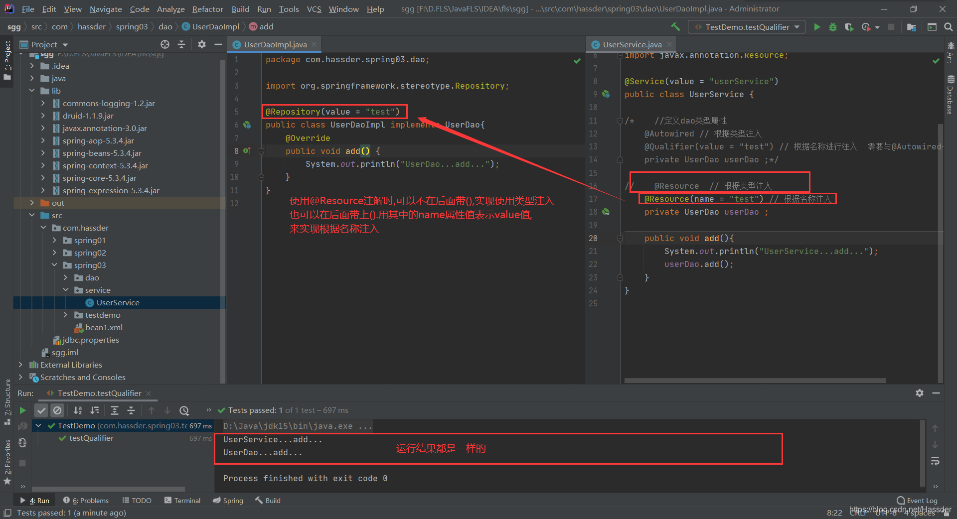The image size is (957, 519).
Task: Toggle the 1: Project side tool window
Action: coord(7,60)
